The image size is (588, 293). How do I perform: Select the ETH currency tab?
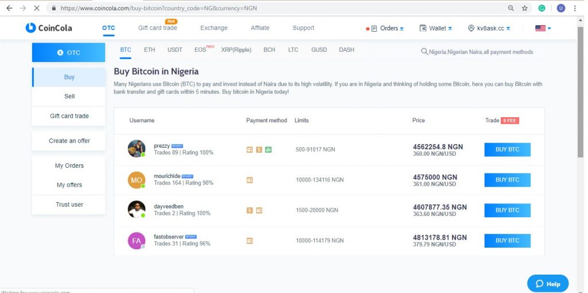[x=149, y=50]
